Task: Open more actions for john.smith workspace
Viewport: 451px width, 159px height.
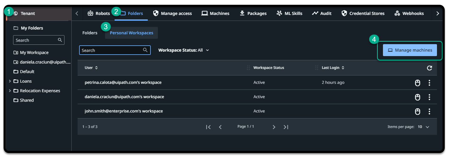Action: tap(429, 111)
